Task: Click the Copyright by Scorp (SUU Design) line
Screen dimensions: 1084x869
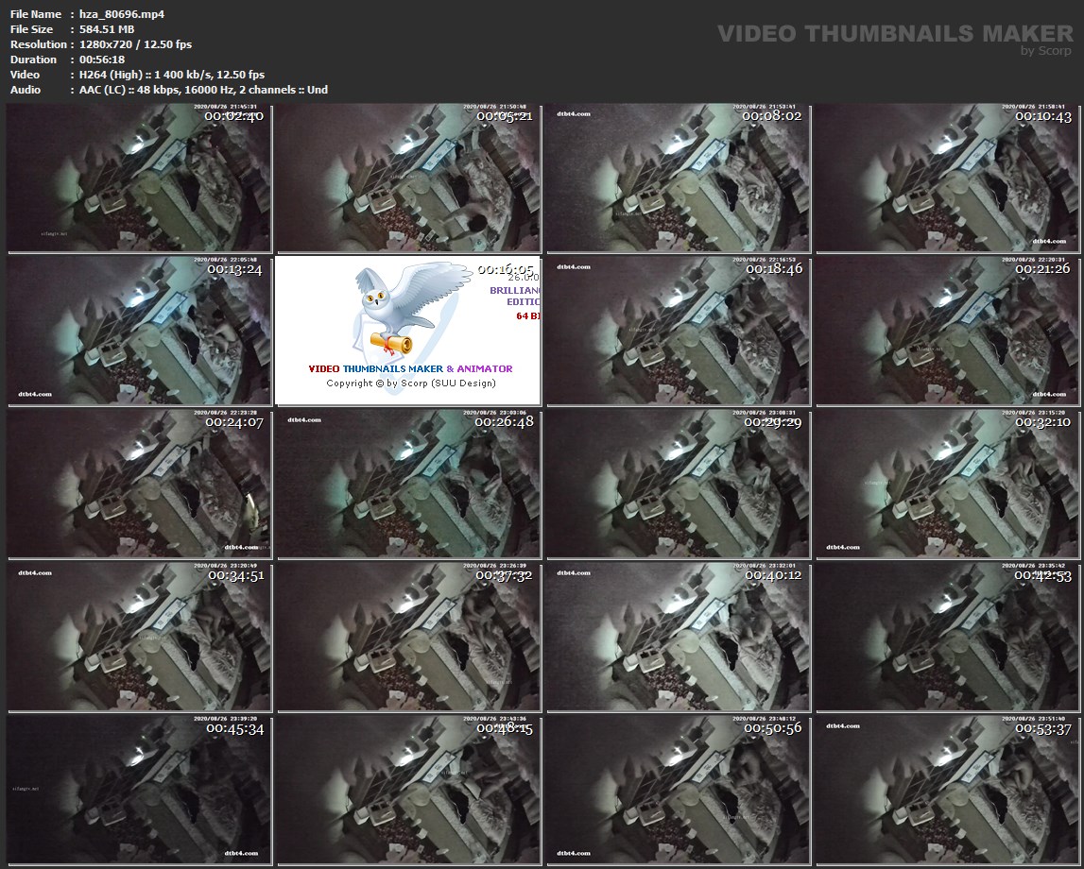Action: pyautogui.click(x=410, y=383)
